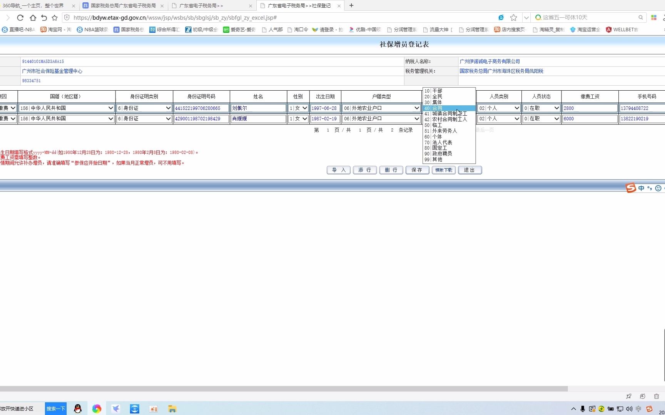Switch to the 广东省电子税务局>> tab
665x415 pixels.
(x=212, y=6)
